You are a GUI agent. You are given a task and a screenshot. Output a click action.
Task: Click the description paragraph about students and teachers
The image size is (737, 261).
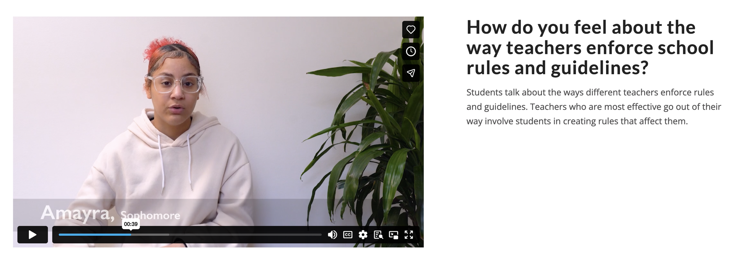click(x=594, y=107)
